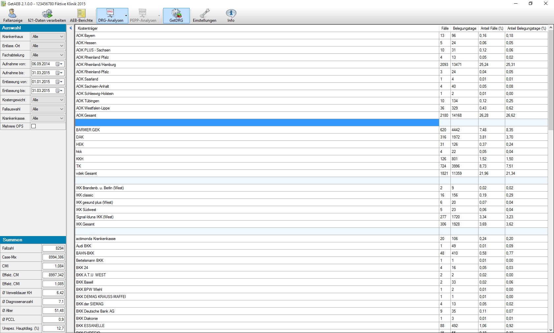554x333 pixels.
Task: Expand the Krankenhaus dropdown
Action: 48,37
